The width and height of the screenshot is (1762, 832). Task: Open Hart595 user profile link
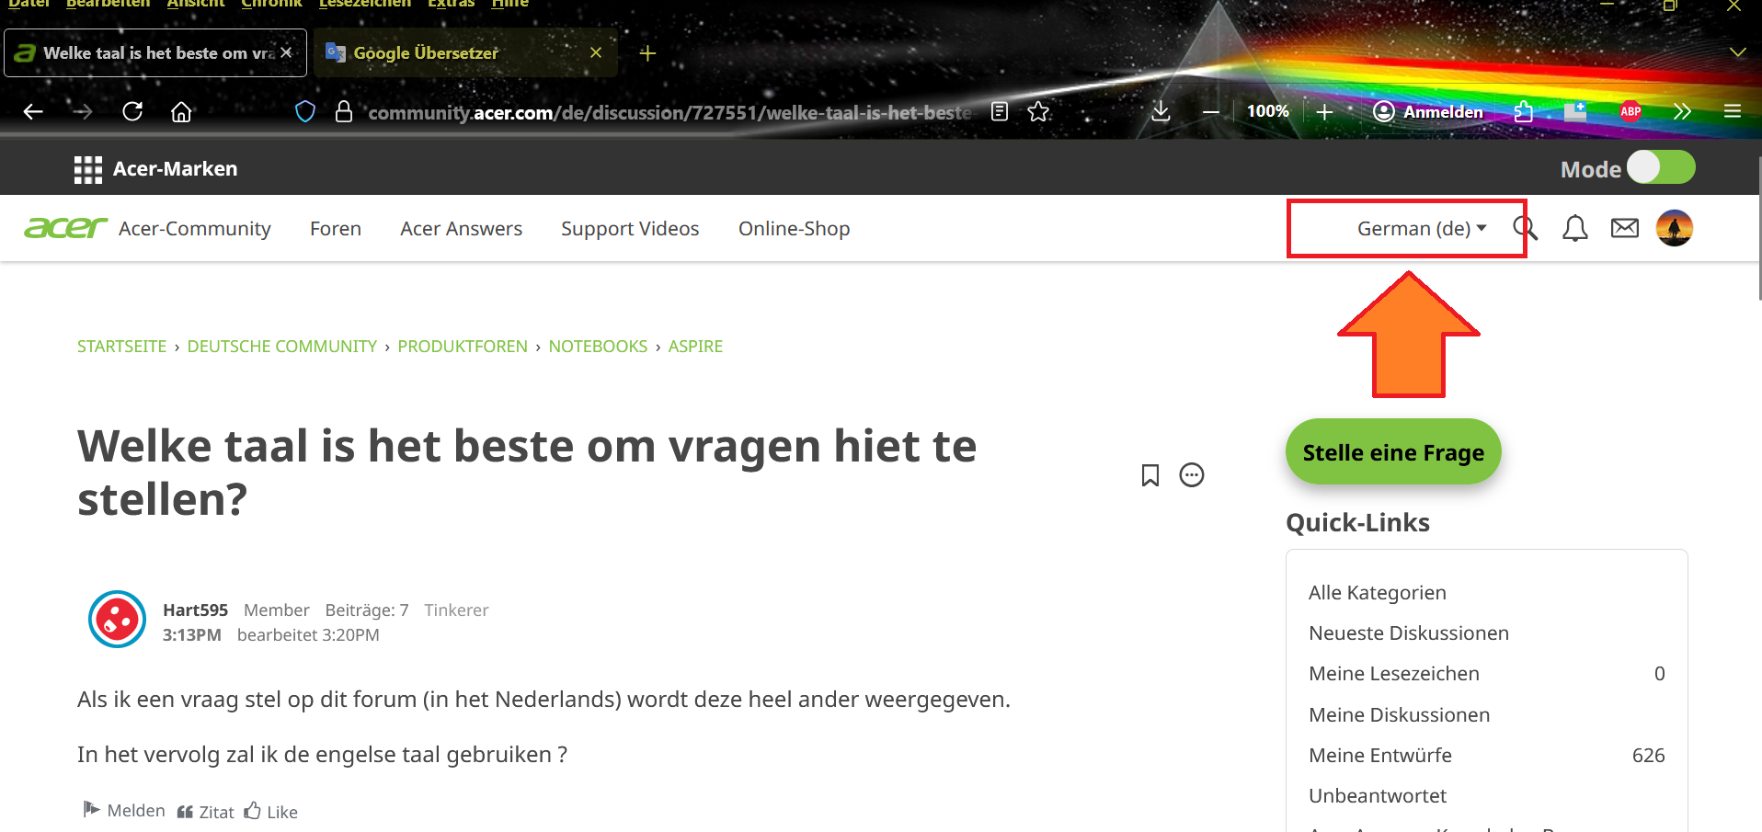[195, 610]
